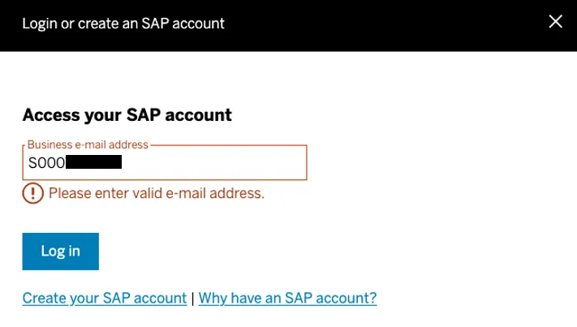
Task: Click the blacked-out portion of the e-mail entry
Action: point(93,163)
